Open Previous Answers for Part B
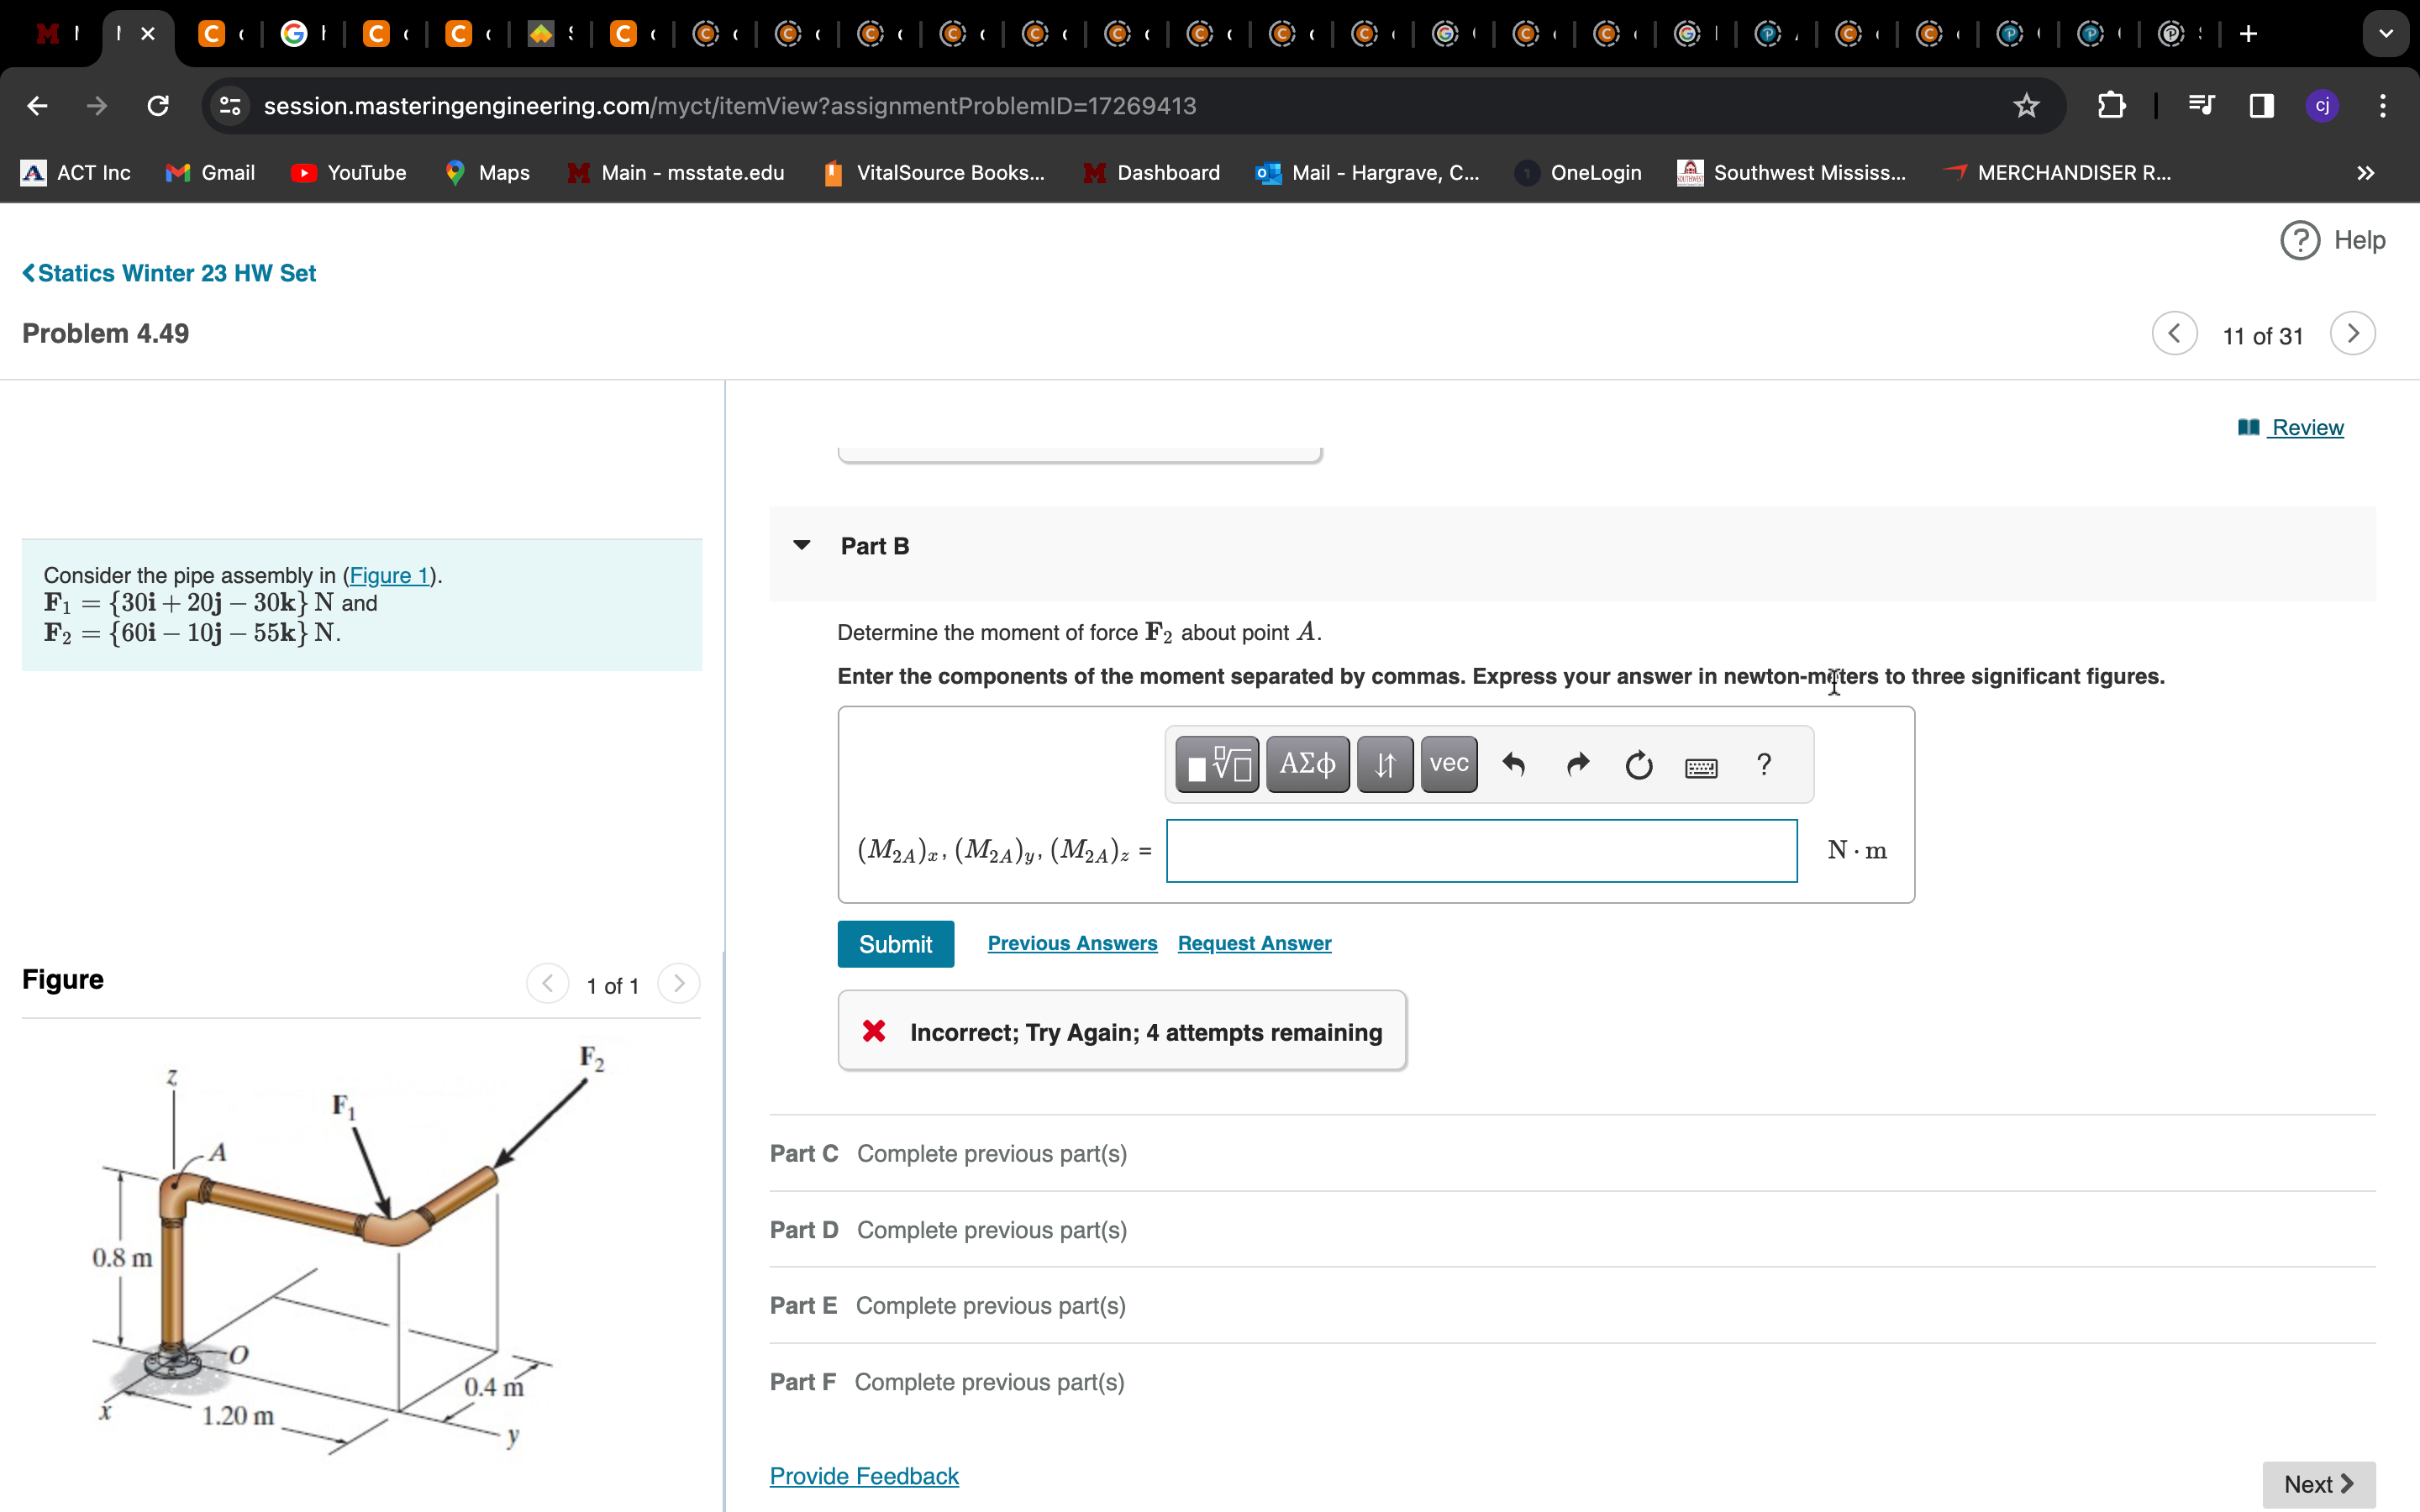Screen dimensions: 2420x1512 point(1071,942)
